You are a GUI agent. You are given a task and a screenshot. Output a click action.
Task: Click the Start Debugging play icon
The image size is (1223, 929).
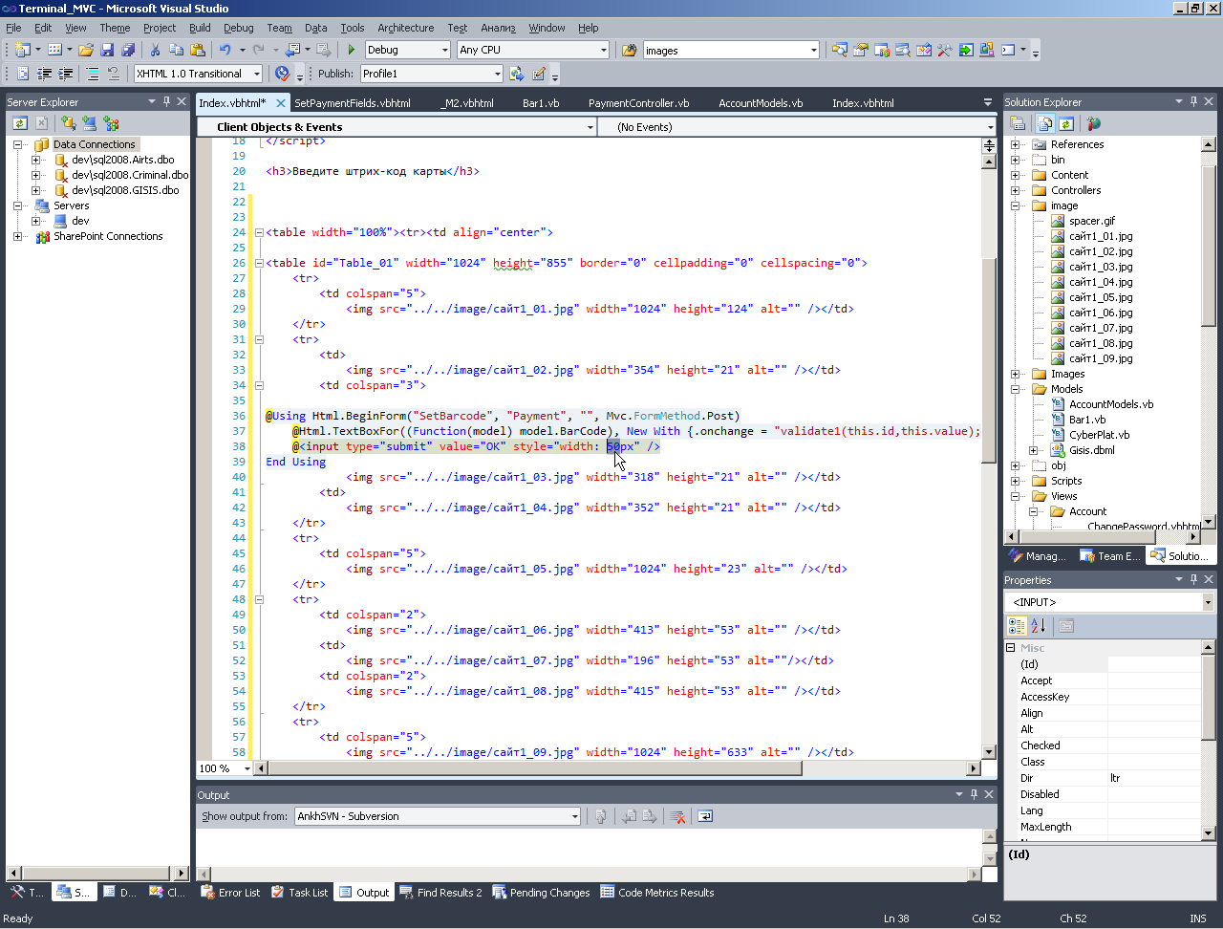tap(352, 50)
